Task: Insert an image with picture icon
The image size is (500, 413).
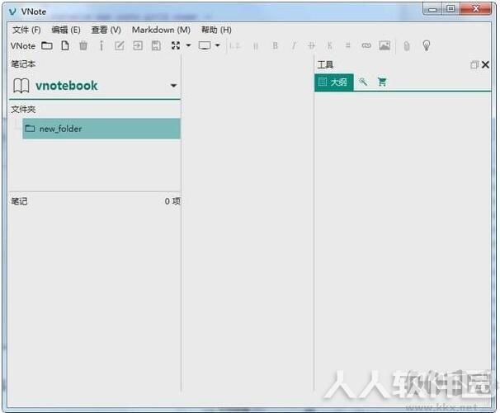Action: [x=384, y=45]
